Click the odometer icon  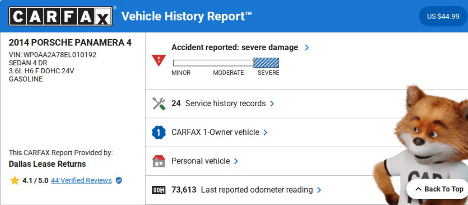click(x=159, y=190)
